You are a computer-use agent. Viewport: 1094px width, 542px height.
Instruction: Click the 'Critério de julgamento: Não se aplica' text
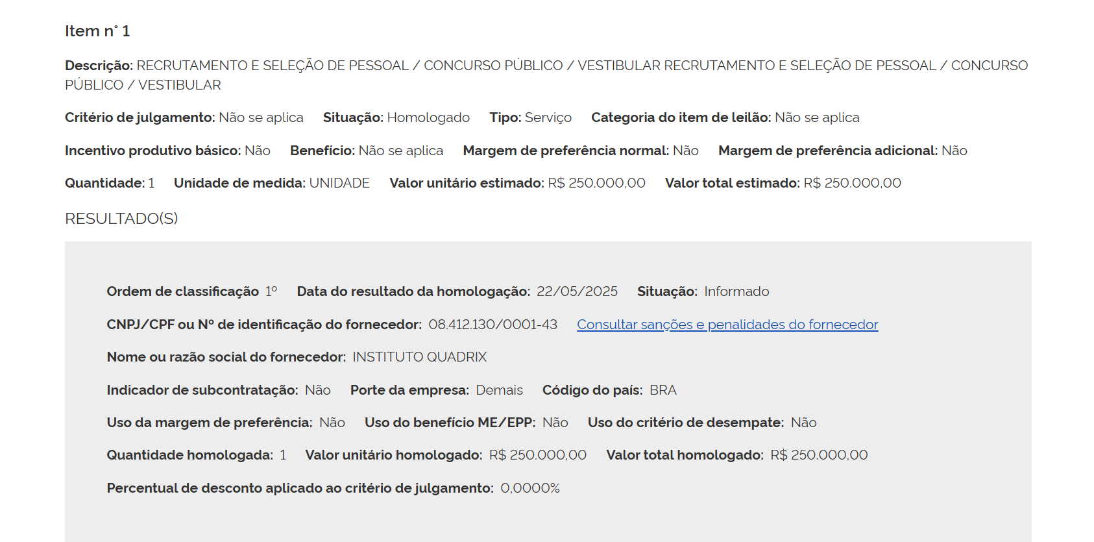(x=184, y=117)
